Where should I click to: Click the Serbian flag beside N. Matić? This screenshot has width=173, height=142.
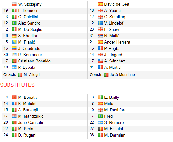tap(100, 36)
